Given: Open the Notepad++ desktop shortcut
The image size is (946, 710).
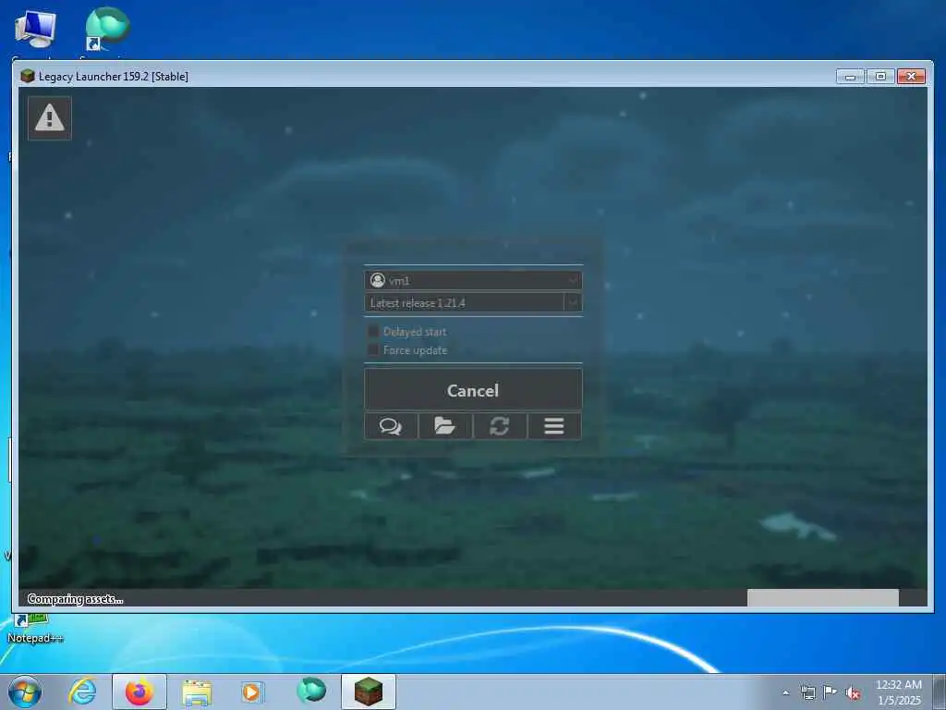Looking at the screenshot, I should (35, 628).
